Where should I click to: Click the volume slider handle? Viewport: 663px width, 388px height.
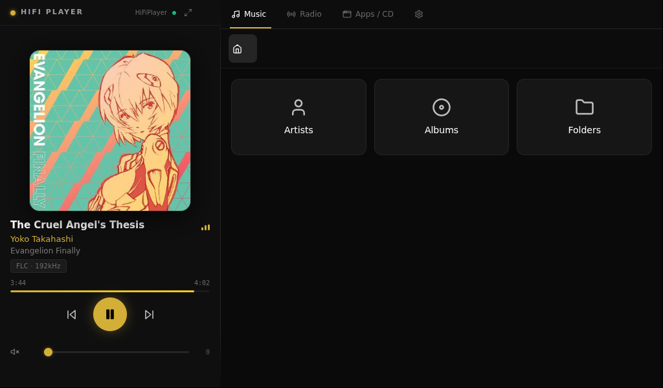coord(48,352)
